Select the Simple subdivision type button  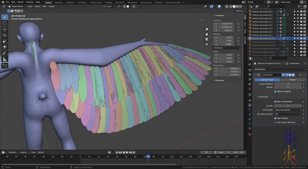[292, 80]
